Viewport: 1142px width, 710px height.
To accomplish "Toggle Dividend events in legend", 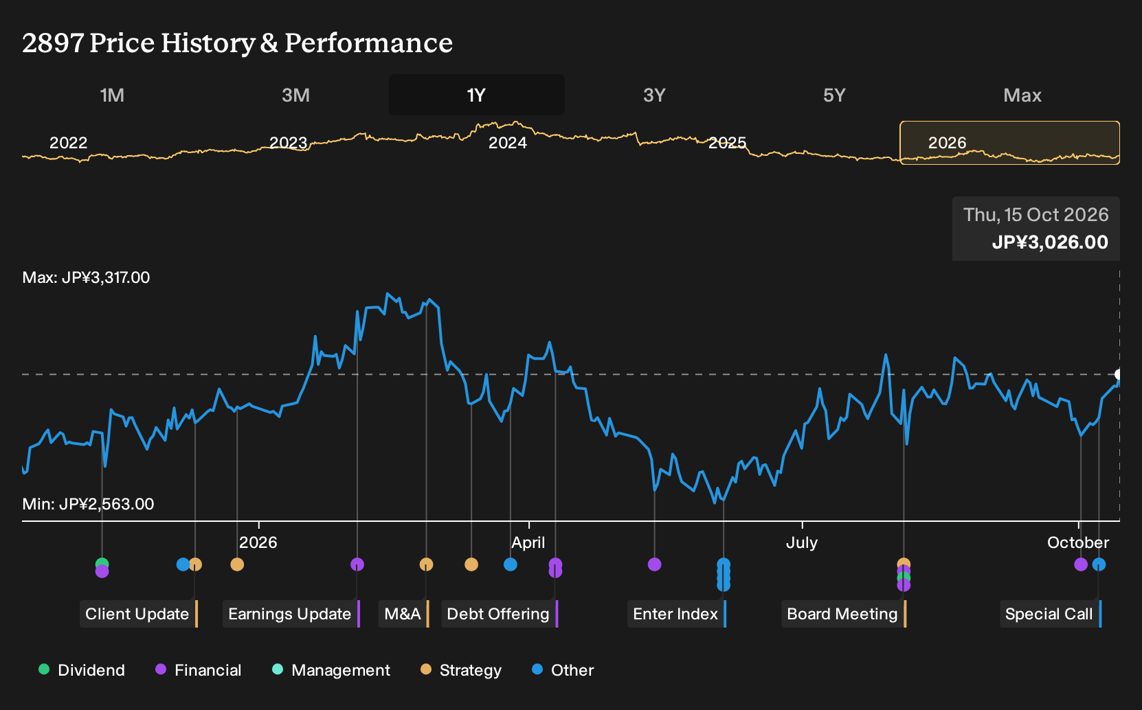I will (x=82, y=670).
